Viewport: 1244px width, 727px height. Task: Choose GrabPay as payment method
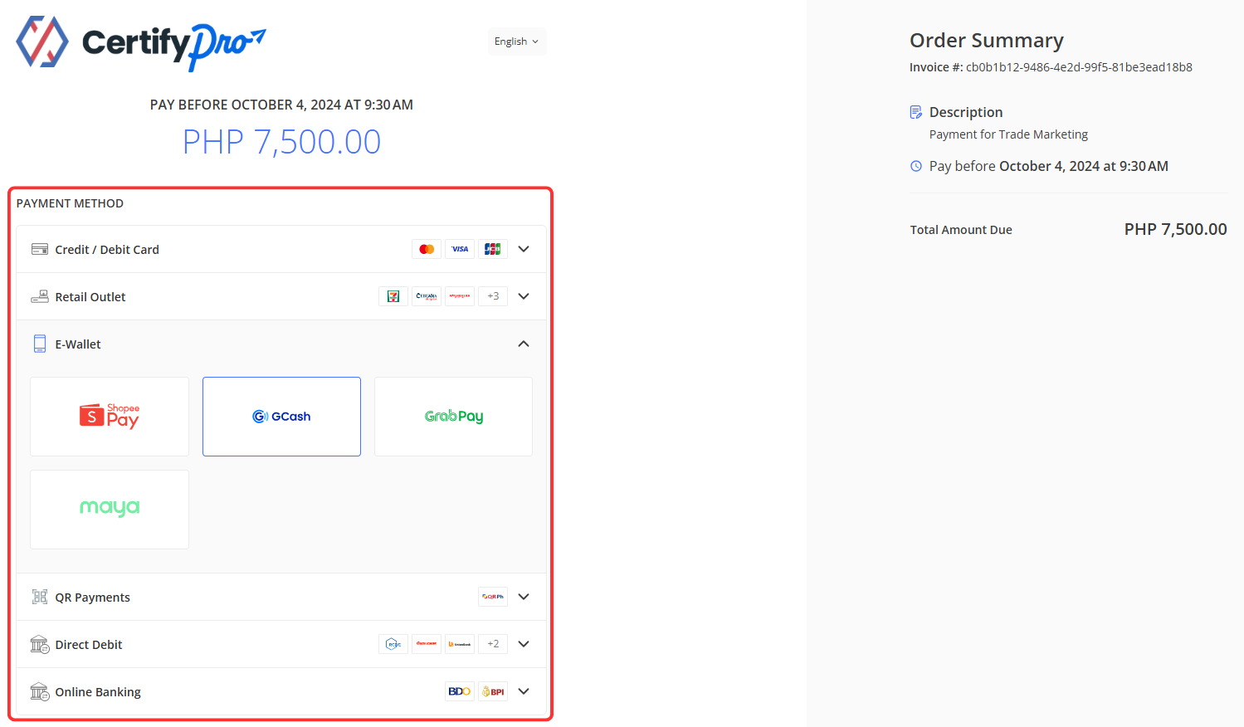pos(453,417)
